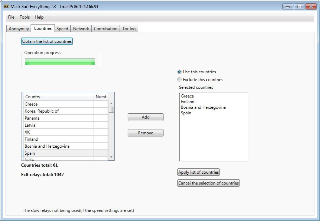Go to the Contribution tab
Viewport: 320px width, 221px height.
click(x=105, y=29)
